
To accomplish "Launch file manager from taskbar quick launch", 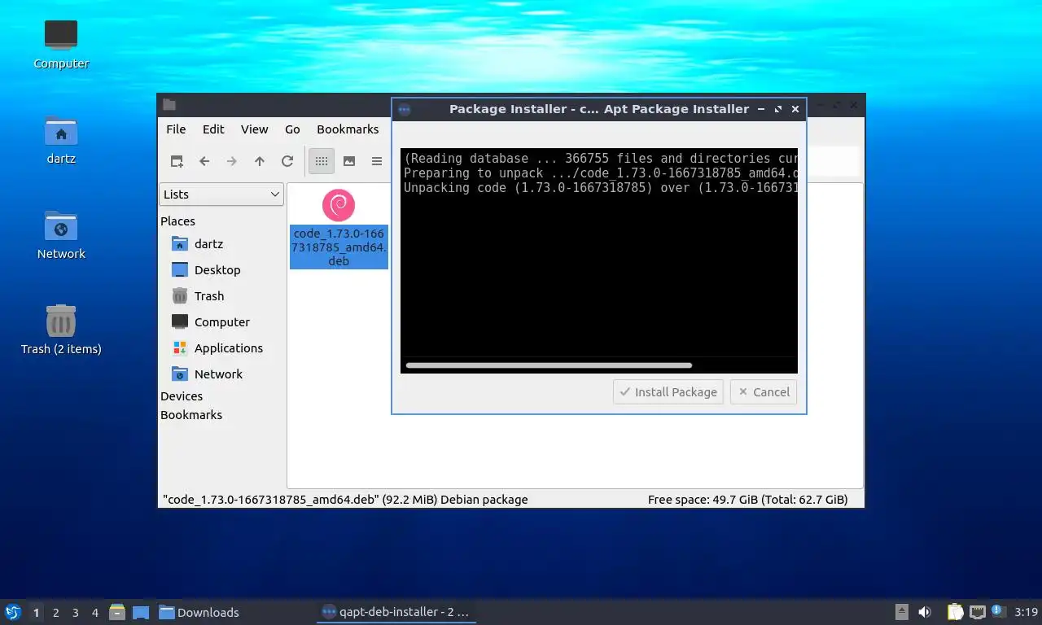I will (117, 612).
